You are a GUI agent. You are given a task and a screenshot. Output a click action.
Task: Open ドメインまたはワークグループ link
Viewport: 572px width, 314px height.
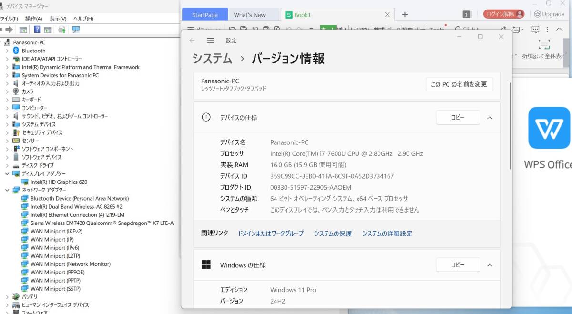[271, 233]
